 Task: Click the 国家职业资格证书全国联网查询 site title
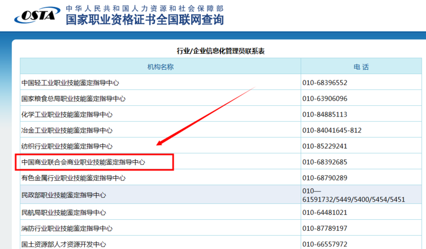click(144, 21)
